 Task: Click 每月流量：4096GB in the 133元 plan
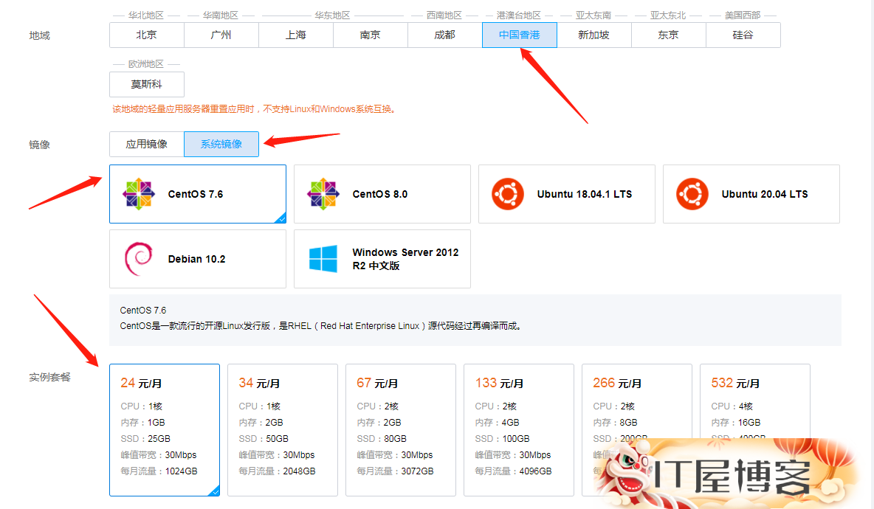513,471
